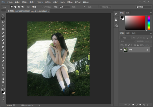Switch to the 通道 tab
This screenshot has height=107, width=153.
[x=128, y=33]
